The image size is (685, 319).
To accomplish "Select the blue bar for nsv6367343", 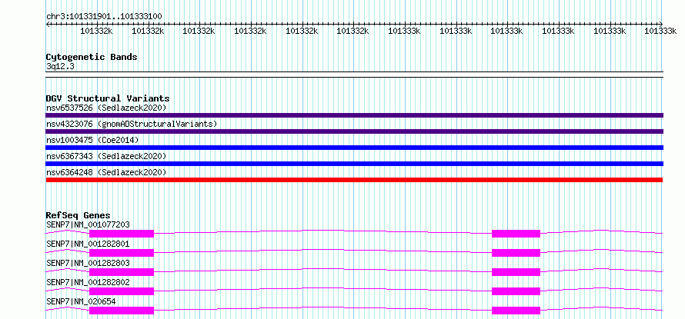I will [354, 164].
